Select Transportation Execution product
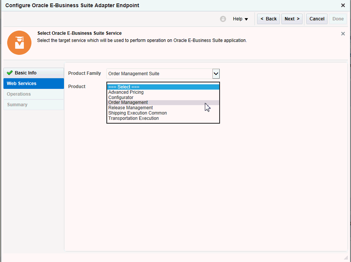Screen dimensions: 351x262 coord(163,118)
